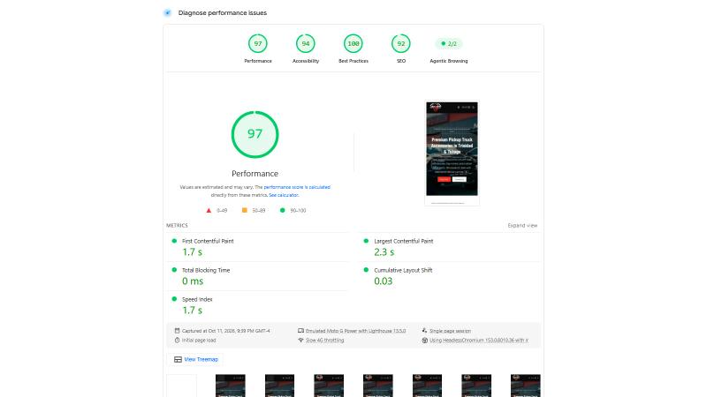
Task: Click the 'Diagnose performance issues' heading
Action: click(223, 13)
